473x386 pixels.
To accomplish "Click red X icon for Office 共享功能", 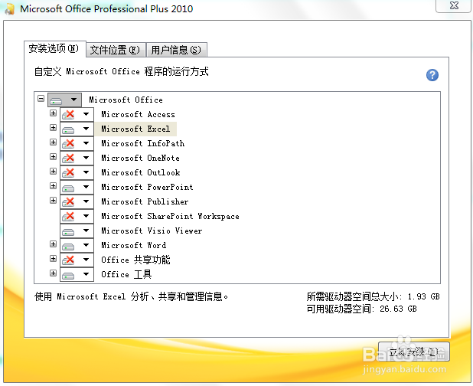I will (68, 260).
